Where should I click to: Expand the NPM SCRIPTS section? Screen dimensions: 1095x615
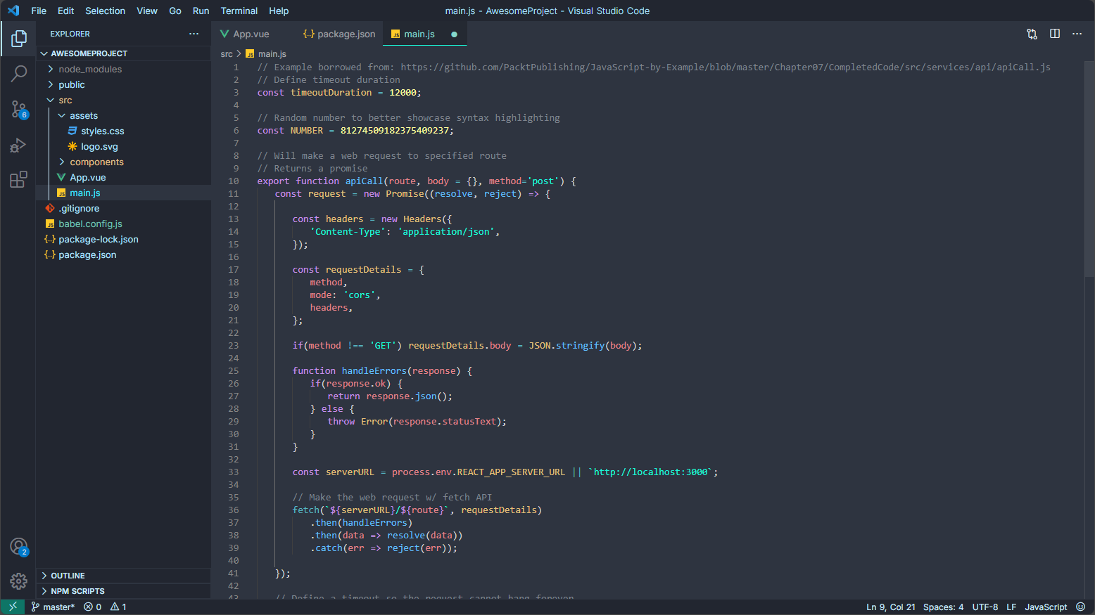[x=77, y=591]
